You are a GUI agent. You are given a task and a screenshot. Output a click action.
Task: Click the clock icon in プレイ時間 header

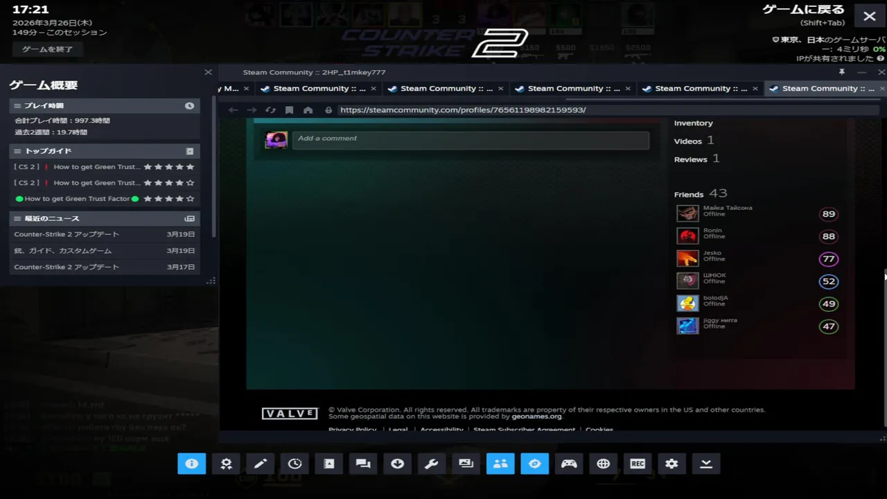click(x=189, y=105)
